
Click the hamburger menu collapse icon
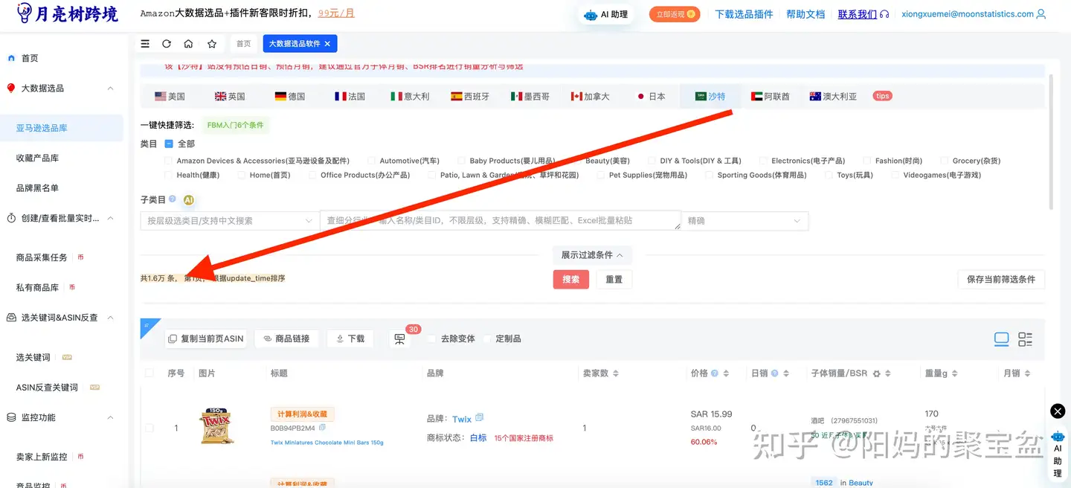pos(145,44)
